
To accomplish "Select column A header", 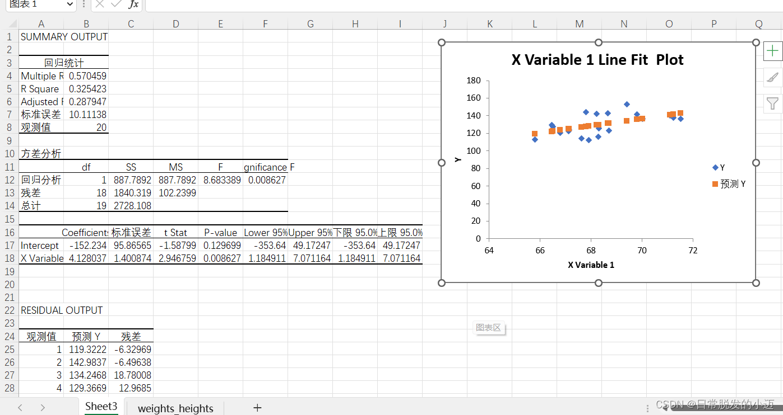I will click(41, 23).
